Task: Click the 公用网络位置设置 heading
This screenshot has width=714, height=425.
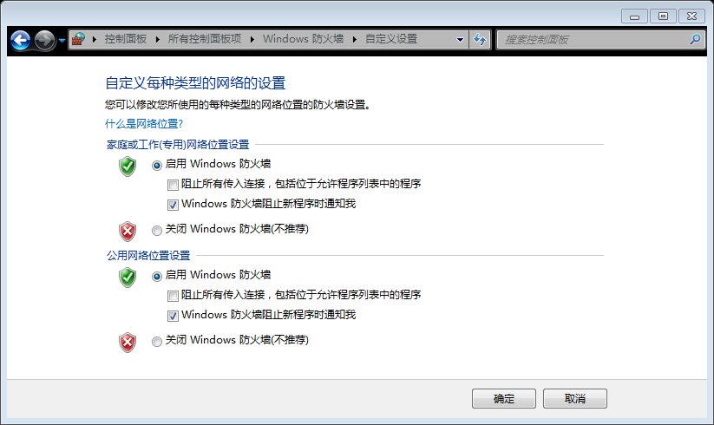Action: (x=148, y=256)
